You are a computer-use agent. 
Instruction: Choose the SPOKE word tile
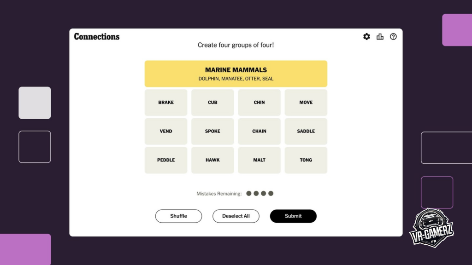pyautogui.click(x=212, y=132)
